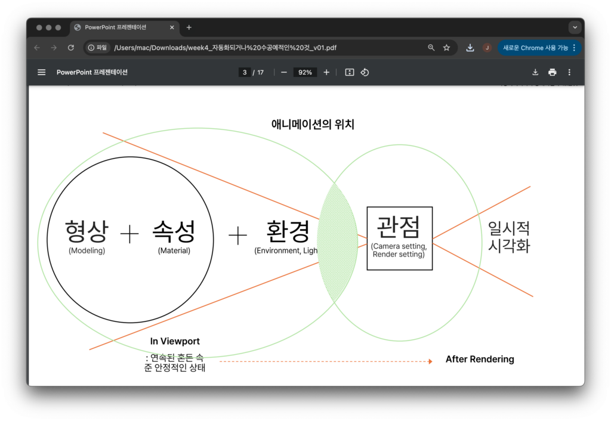The height and width of the screenshot is (421, 611).
Task: Close the PowerPoint 프레젠테이션 tab
Action: (172, 27)
